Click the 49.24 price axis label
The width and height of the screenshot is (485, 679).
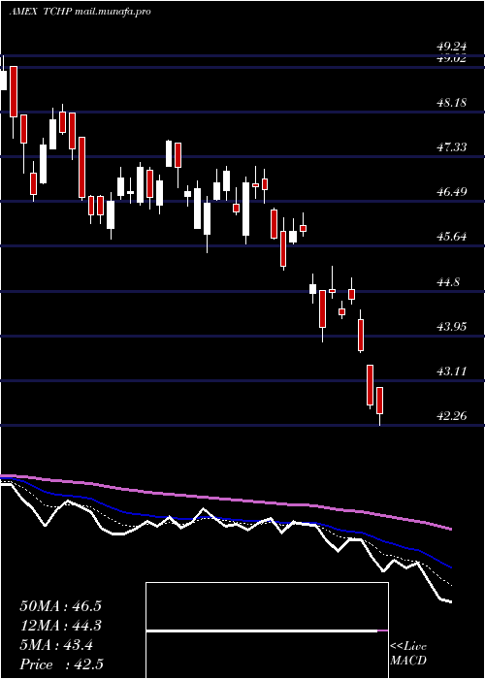[x=452, y=47]
